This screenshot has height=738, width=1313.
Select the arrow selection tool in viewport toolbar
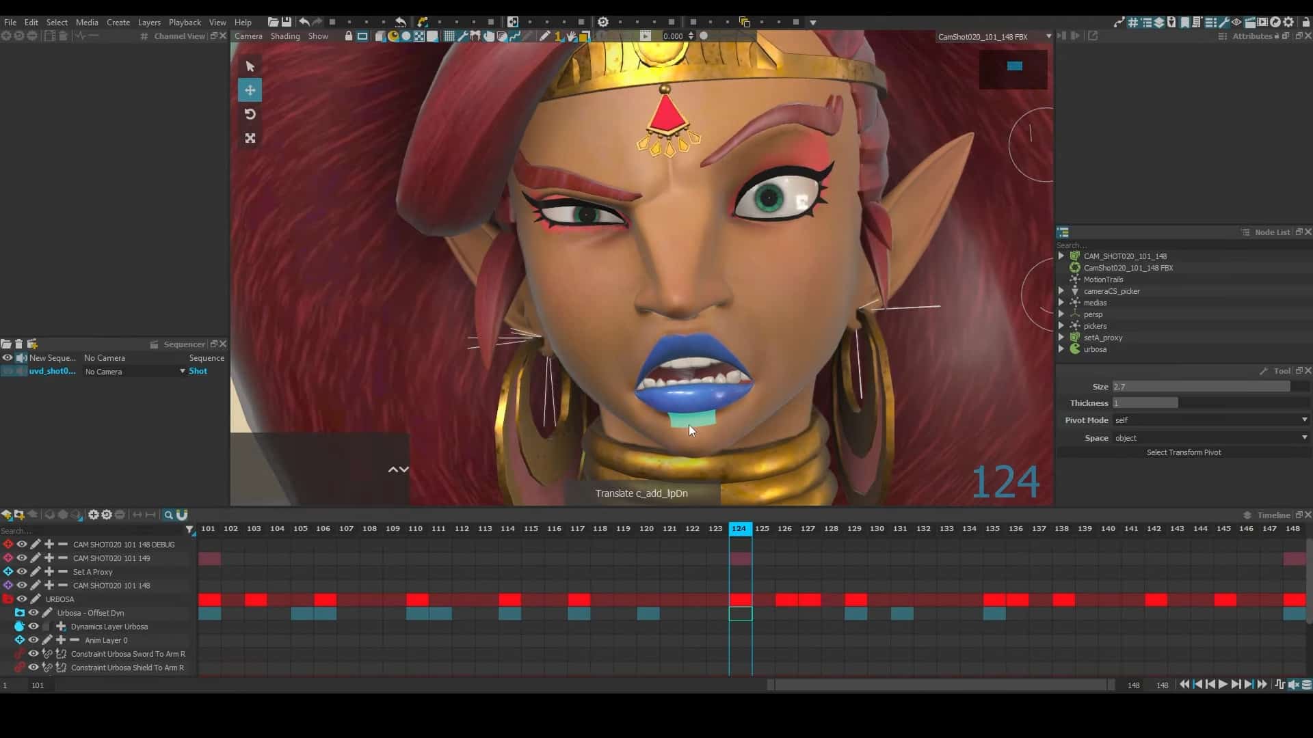click(x=250, y=66)
